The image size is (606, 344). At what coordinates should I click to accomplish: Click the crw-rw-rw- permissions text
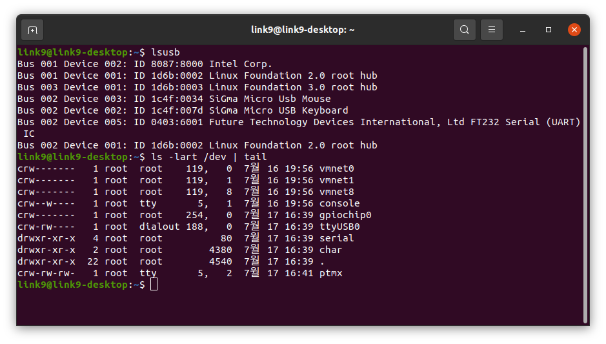click(46, 273)
